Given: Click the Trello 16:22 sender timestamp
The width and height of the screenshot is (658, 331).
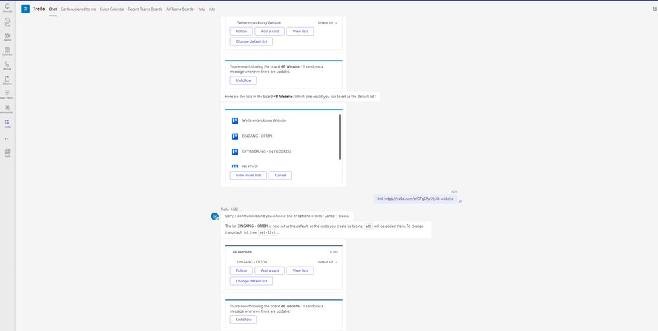Looking at the screenshot, I should pyautogui.click(x=229, y=209).
